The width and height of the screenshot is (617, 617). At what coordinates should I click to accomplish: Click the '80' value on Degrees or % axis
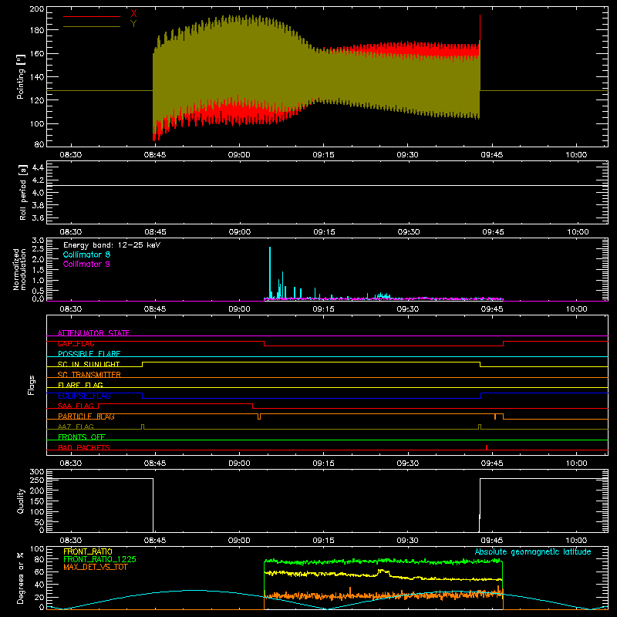click(x=39, y=559)
